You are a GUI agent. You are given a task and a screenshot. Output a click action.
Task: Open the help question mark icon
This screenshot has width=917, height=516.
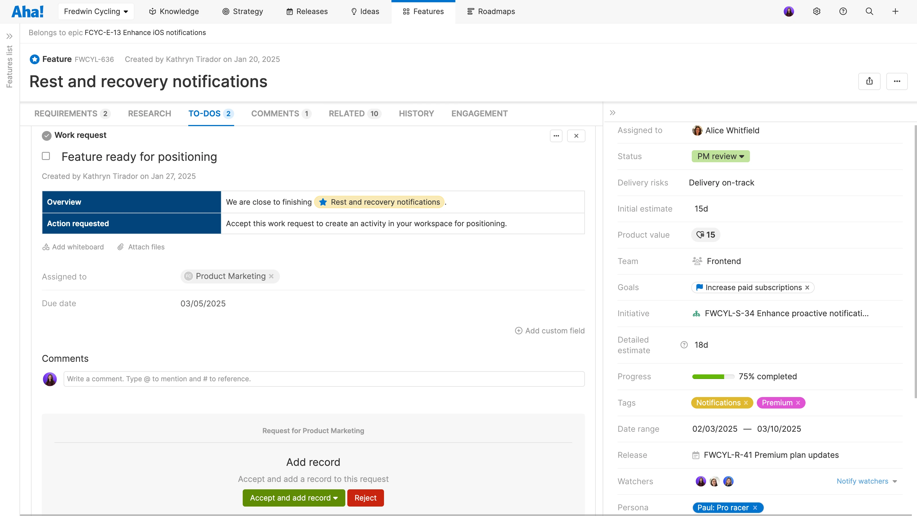tap(843, 11)
